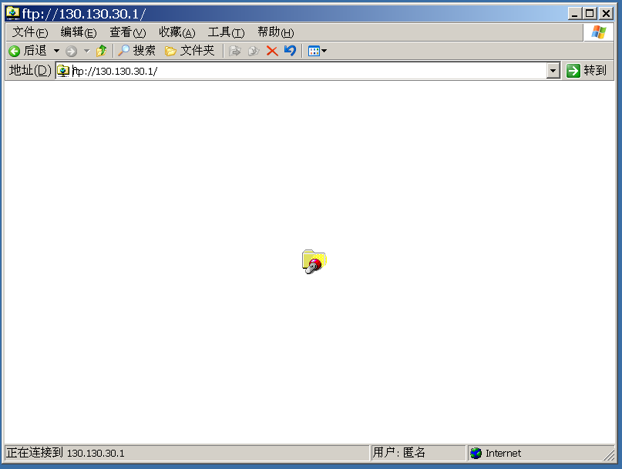Screen dimensions: 622x469
Task: Click the grayed Forward arrow icon
Action: click(x=72, y=51)
